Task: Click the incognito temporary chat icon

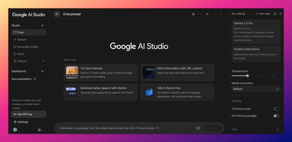Action: [193, 14]
